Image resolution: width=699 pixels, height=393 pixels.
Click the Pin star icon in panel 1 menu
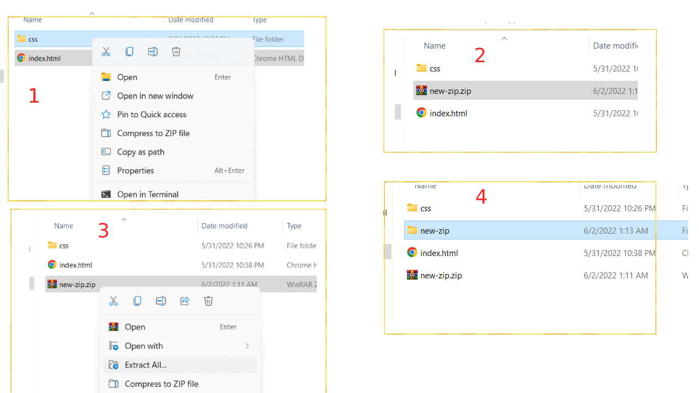106,114
